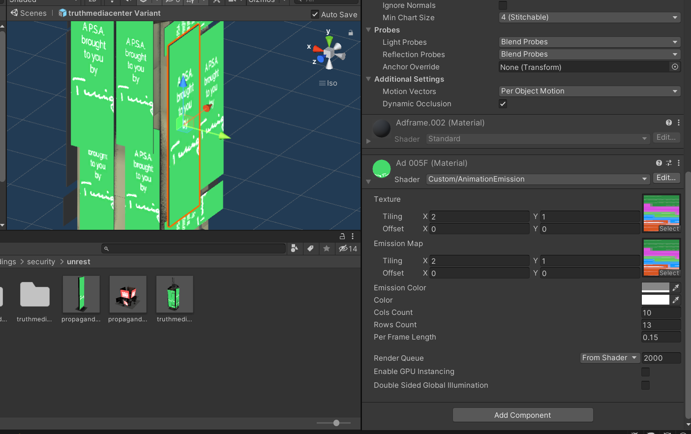
Task: Open the Emission Color swatch
Action: (x=656, y=287)
